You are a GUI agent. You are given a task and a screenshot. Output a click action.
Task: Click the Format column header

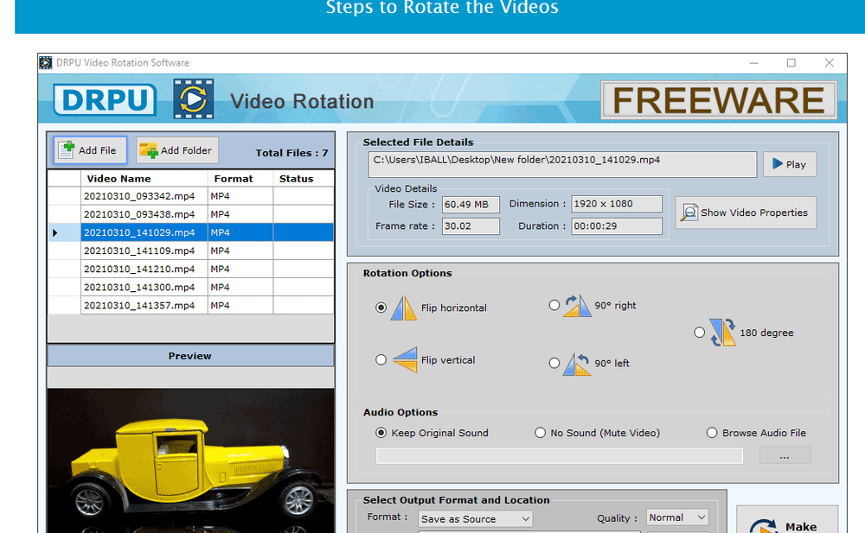[240, 179]
